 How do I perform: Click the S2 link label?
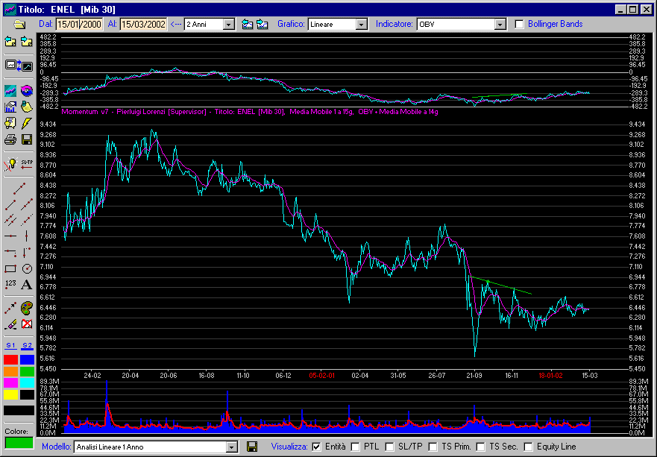pyautogui.click(x=27, y=345)
